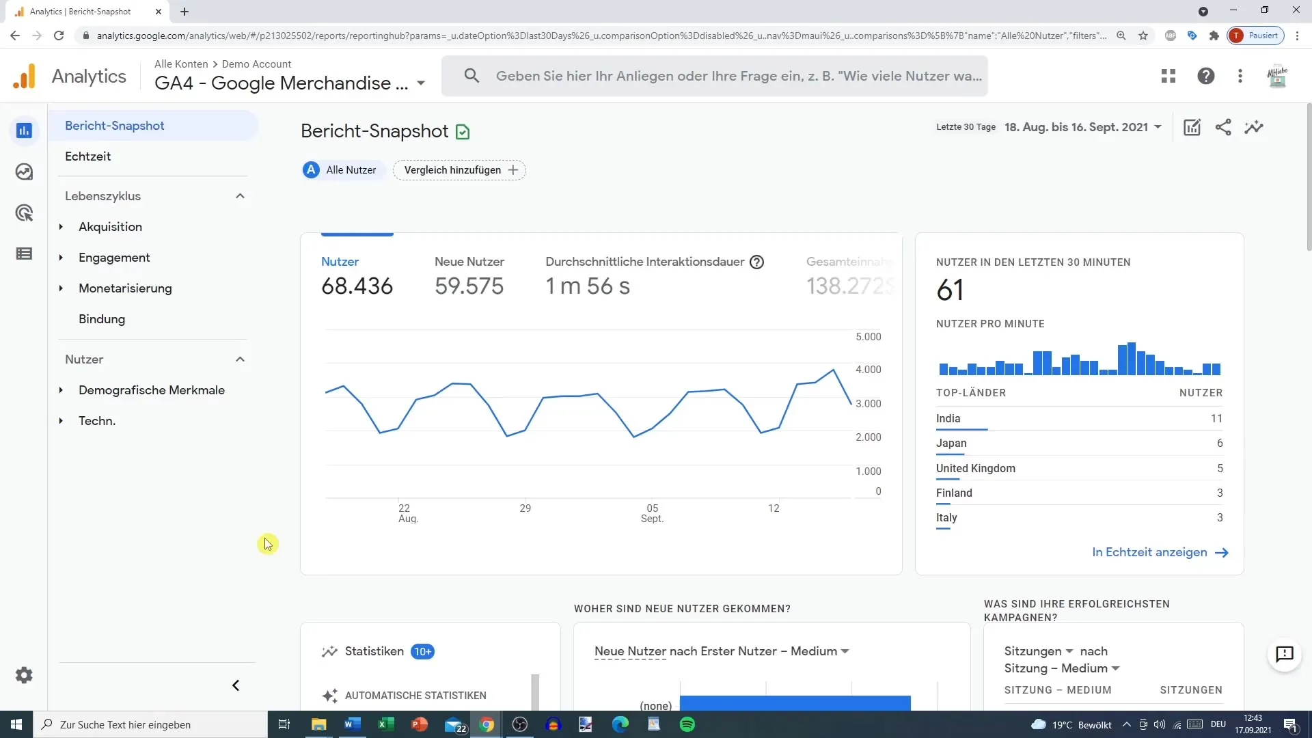Image resolution: width=1312 pixels, height=738 pixels.
Task: Expand the Engagement menu item
Action: (61, 258)
